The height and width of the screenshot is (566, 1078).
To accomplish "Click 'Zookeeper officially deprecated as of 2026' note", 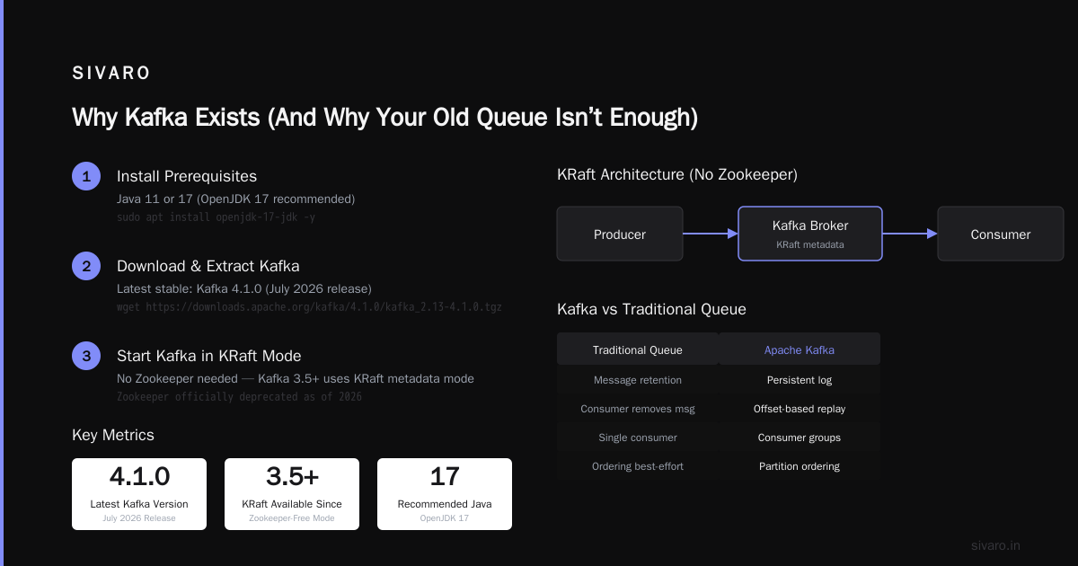I will [240, 396].
